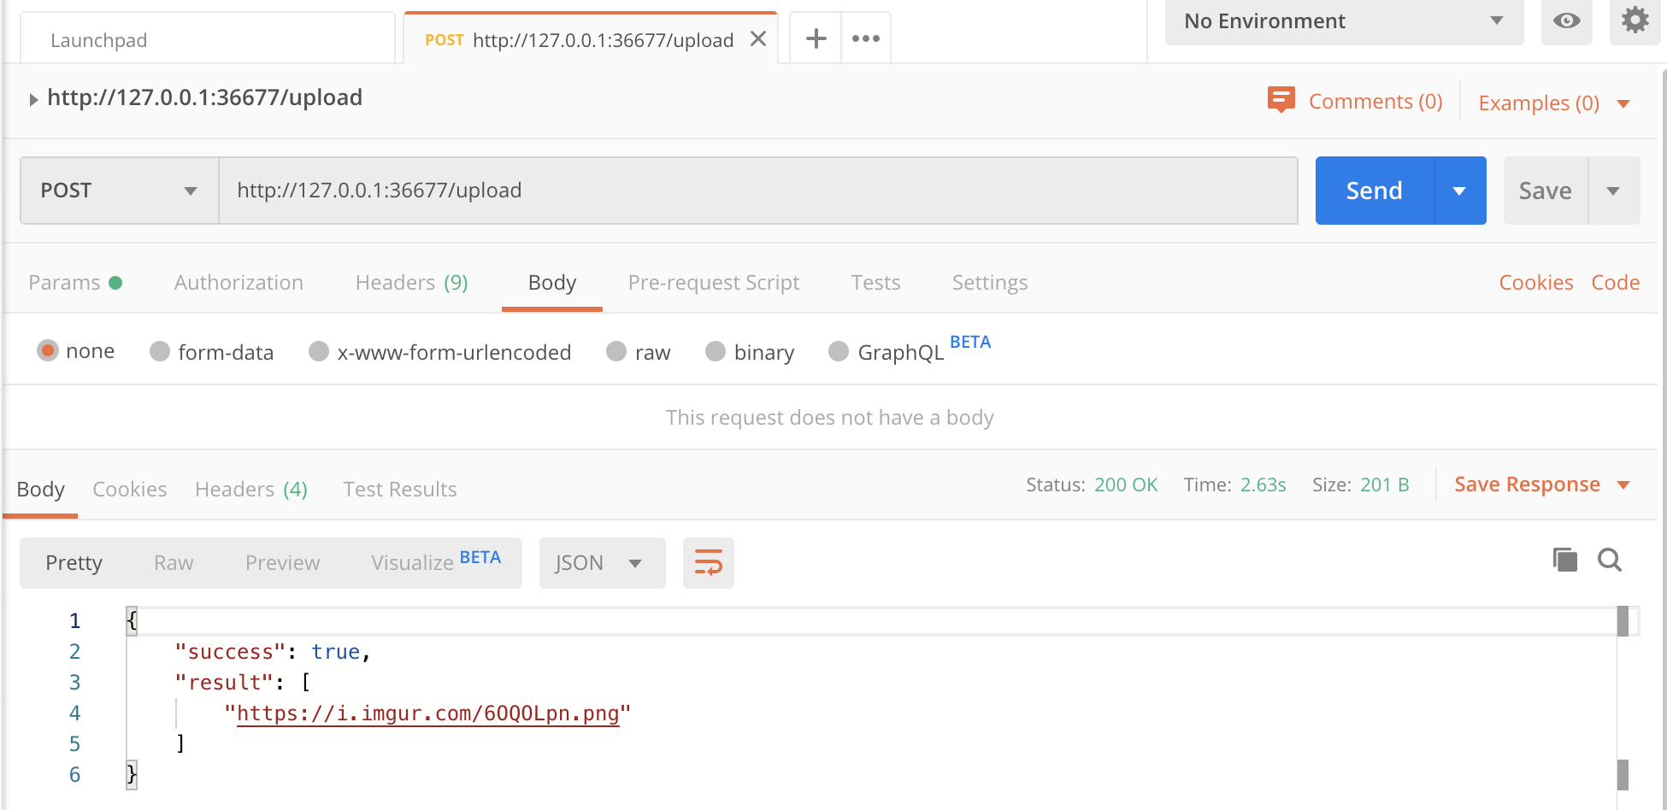Search response with magnifier icon

point(1610,561)
